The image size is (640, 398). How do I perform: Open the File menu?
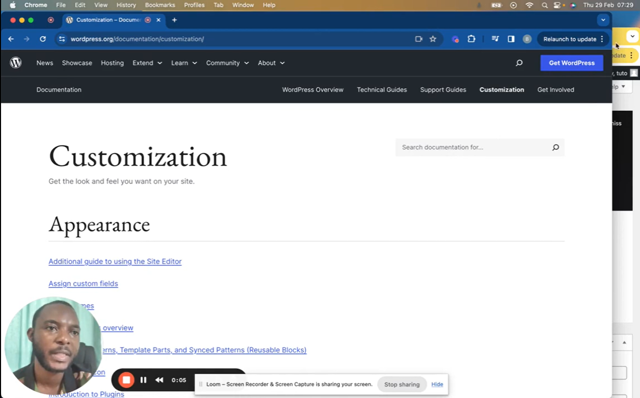click(61, 5)
